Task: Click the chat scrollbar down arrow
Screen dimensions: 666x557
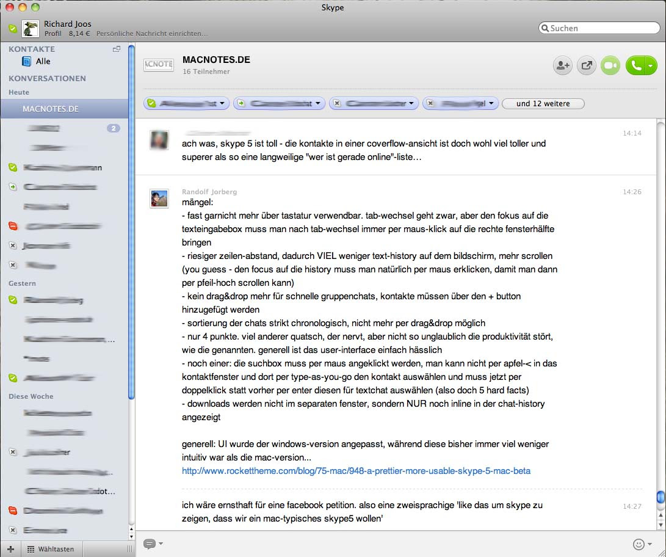Action: (661, 525)
